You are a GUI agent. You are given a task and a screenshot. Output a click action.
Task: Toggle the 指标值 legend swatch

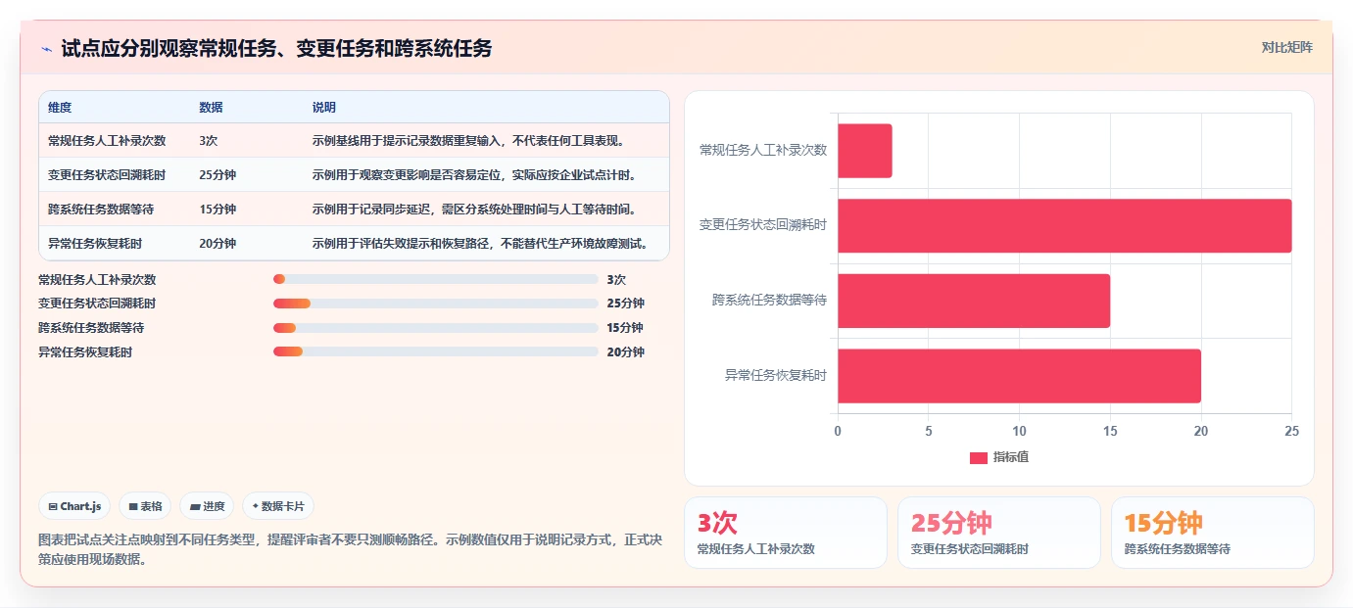tap(978, 457)
